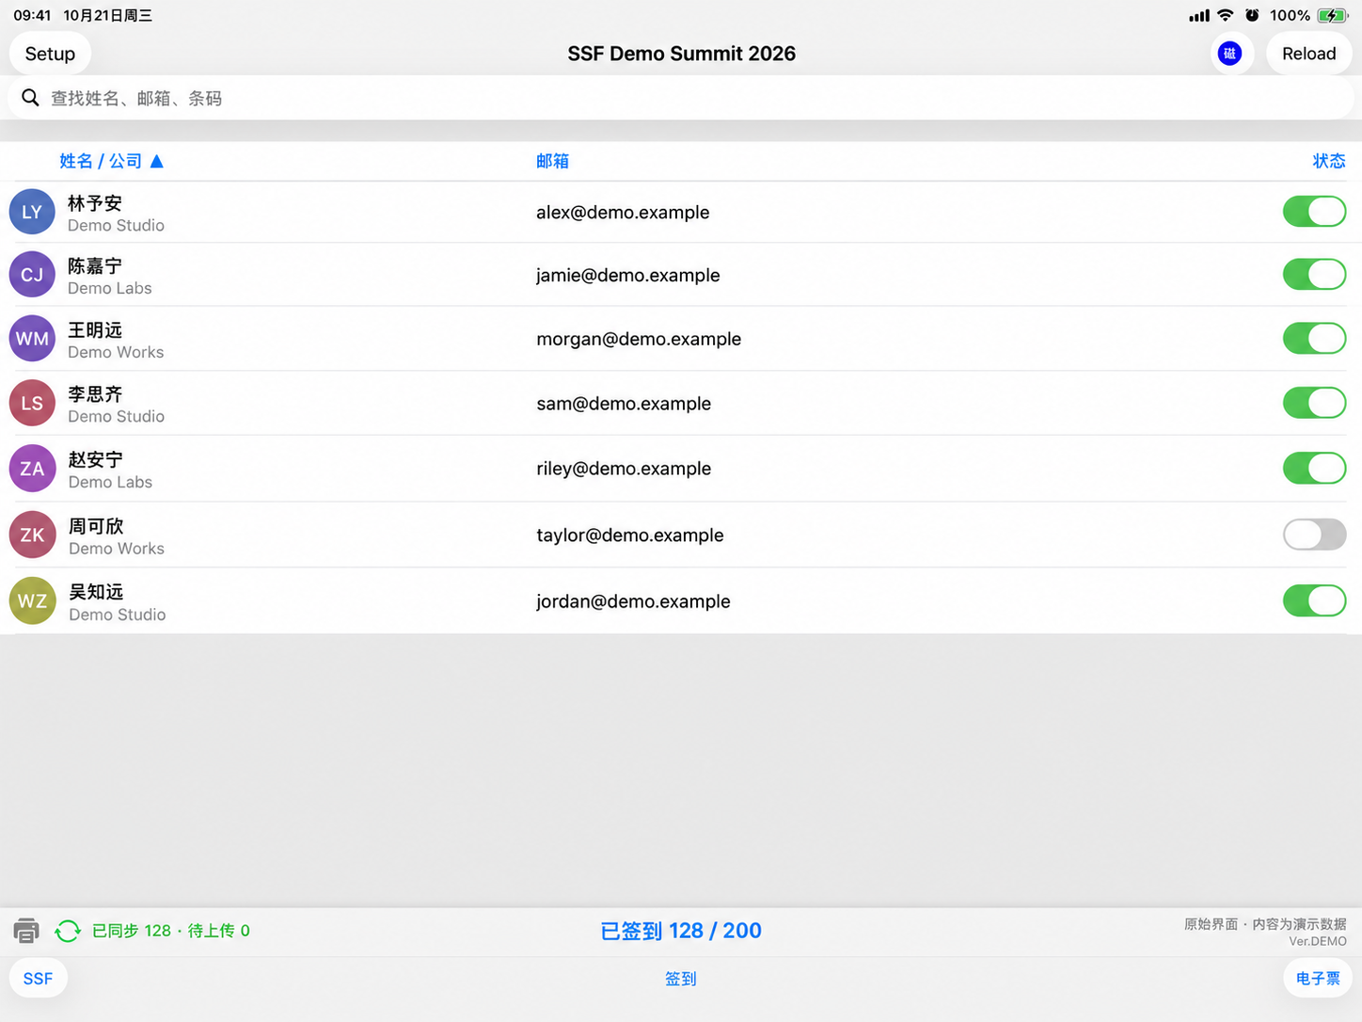
Task: Enable check-in for 周可欣
Action: tap(1314, 535)
